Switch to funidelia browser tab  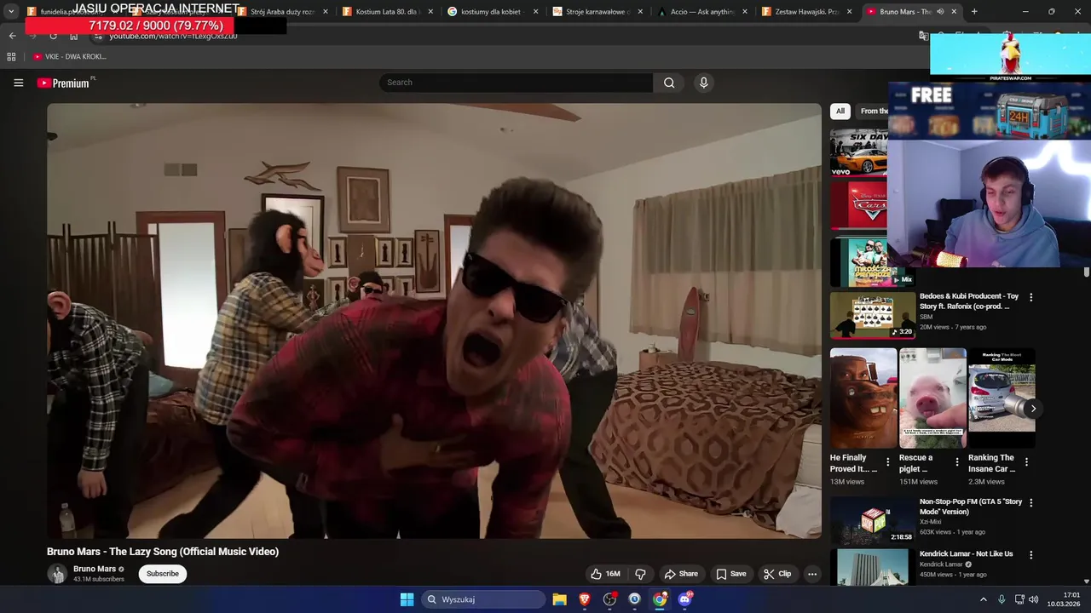point(72,12)
